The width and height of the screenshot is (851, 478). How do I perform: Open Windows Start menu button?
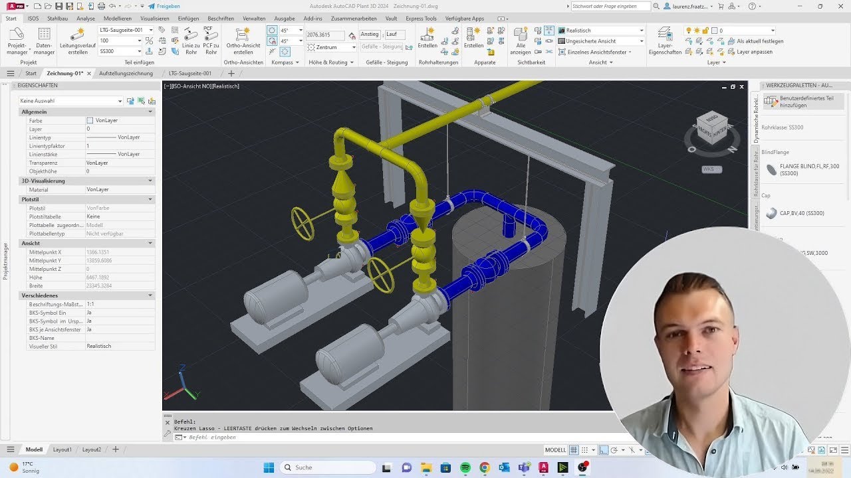click(269, 467)
